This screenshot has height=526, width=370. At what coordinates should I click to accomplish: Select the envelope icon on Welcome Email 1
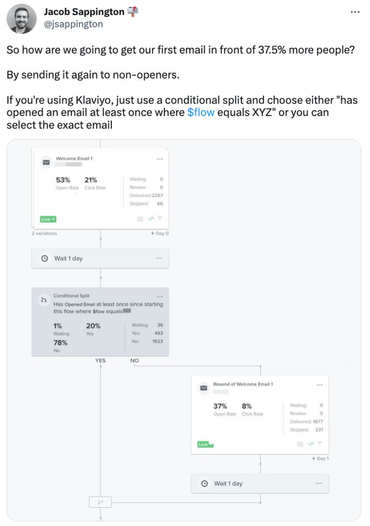(x=46, y=162)
